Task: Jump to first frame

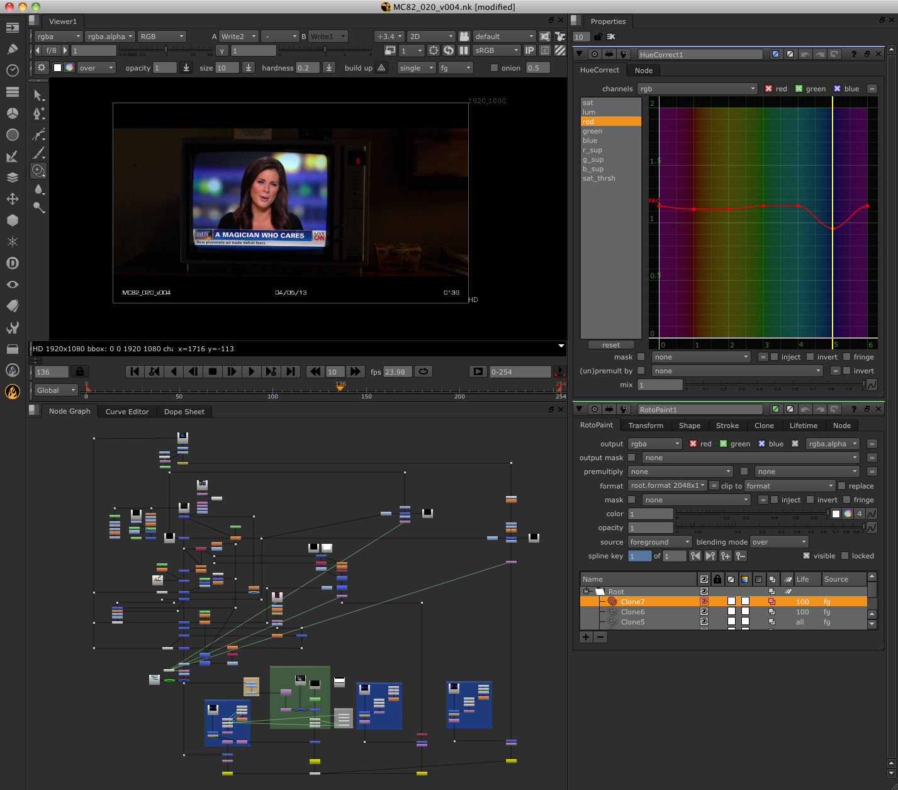Action: tap(134, 371)
